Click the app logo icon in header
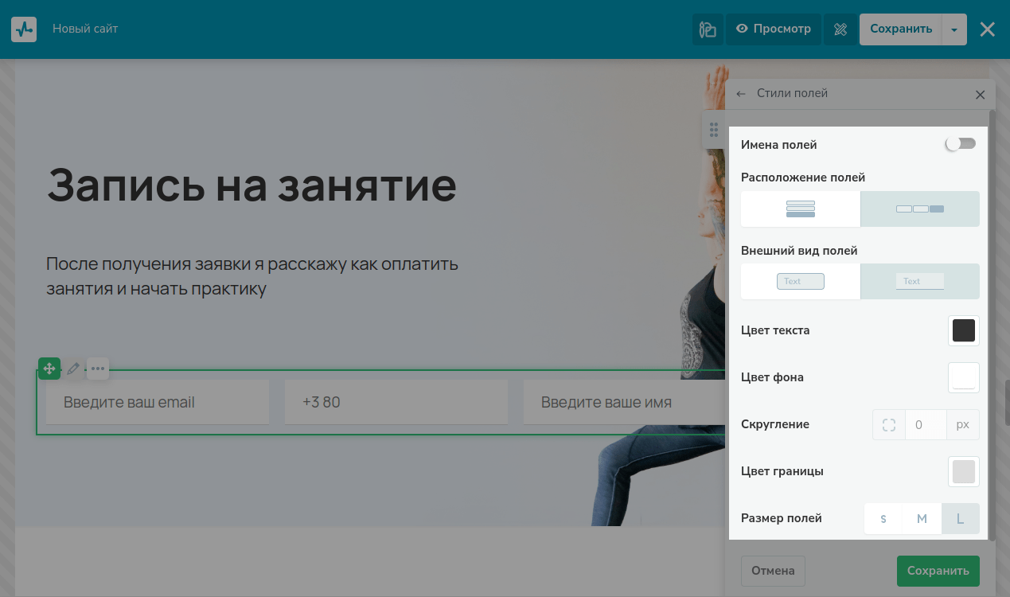The image size is (1010, 597). tap(24, 29)
